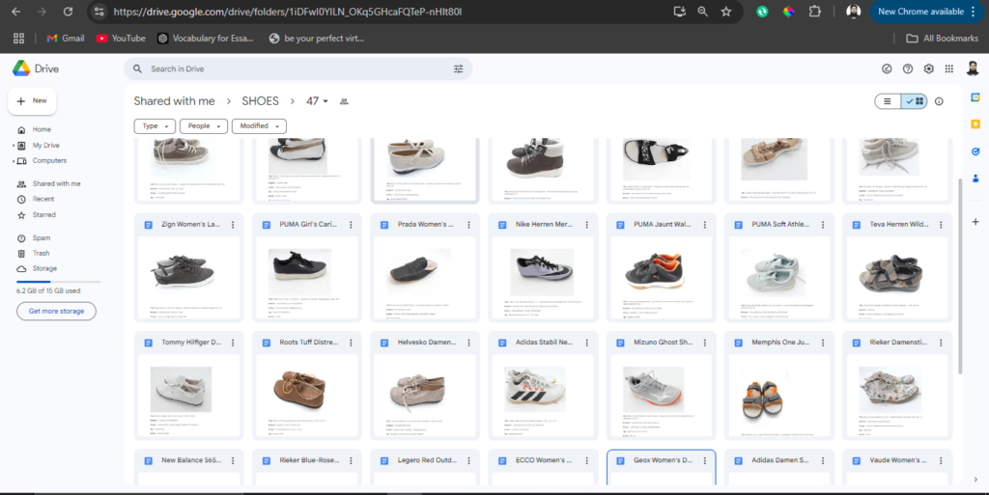Show view details info icon
Image resolution: width=989 pixels, height=495 pixels.
[x=939, y=101]
